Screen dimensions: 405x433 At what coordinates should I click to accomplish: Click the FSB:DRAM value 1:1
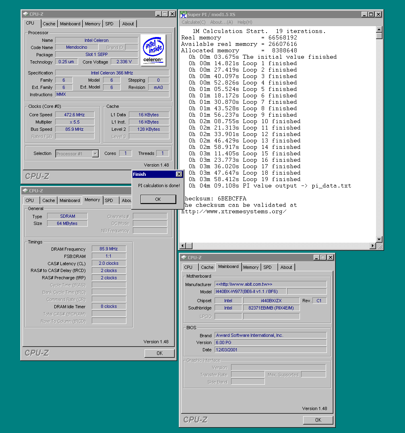point(109,256)
